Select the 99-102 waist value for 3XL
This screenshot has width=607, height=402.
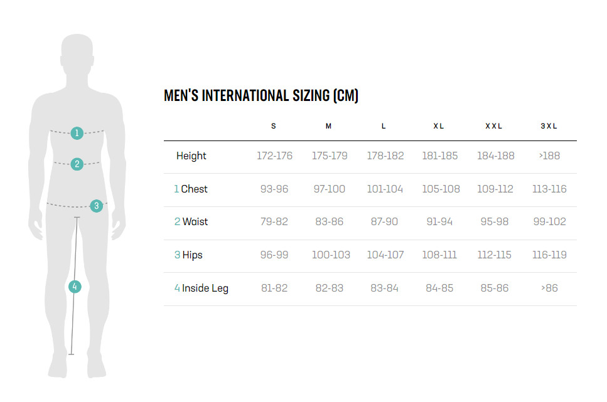point(550,222)
